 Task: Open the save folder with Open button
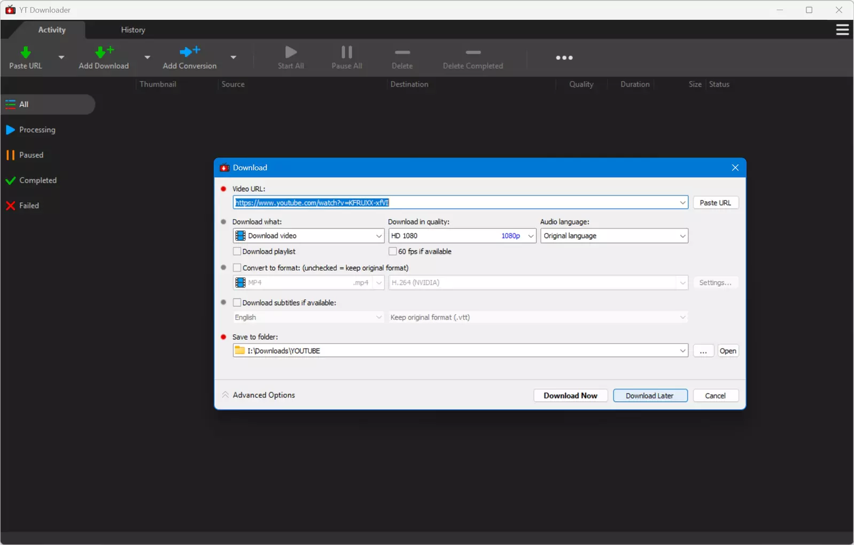click(x=728, y=351)
